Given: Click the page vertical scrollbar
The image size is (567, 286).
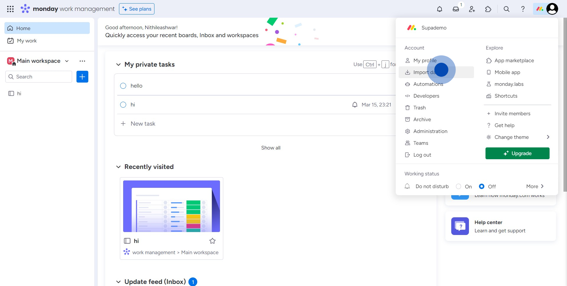Looking at the screenshot, I should coord(565,105).
